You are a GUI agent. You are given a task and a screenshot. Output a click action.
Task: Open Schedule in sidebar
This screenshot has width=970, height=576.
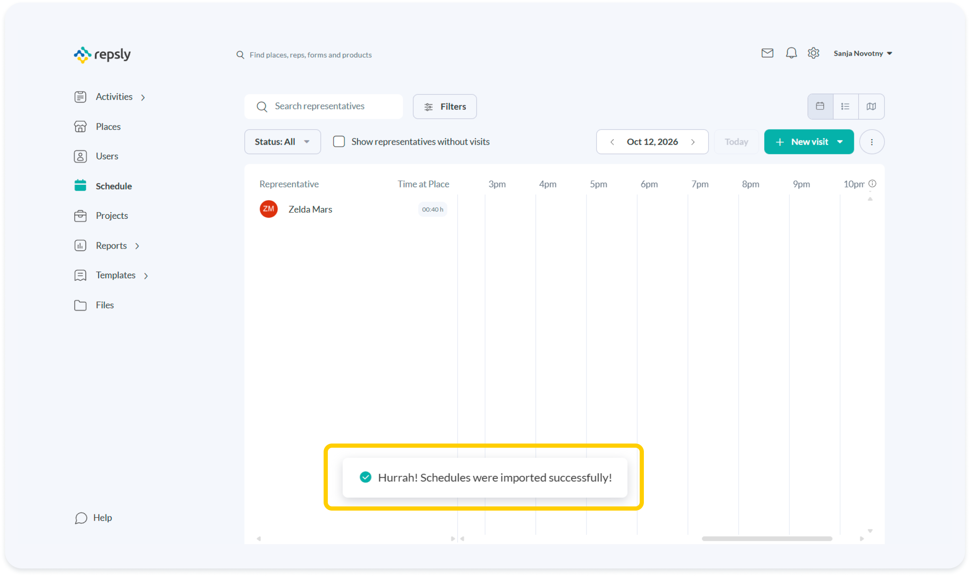tap(103, 186)
